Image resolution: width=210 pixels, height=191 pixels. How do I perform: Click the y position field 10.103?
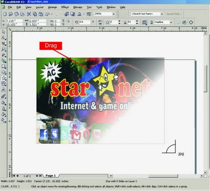point(14,25)
